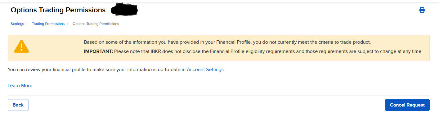Open the Account Settings link

click(x=205, y=70)
